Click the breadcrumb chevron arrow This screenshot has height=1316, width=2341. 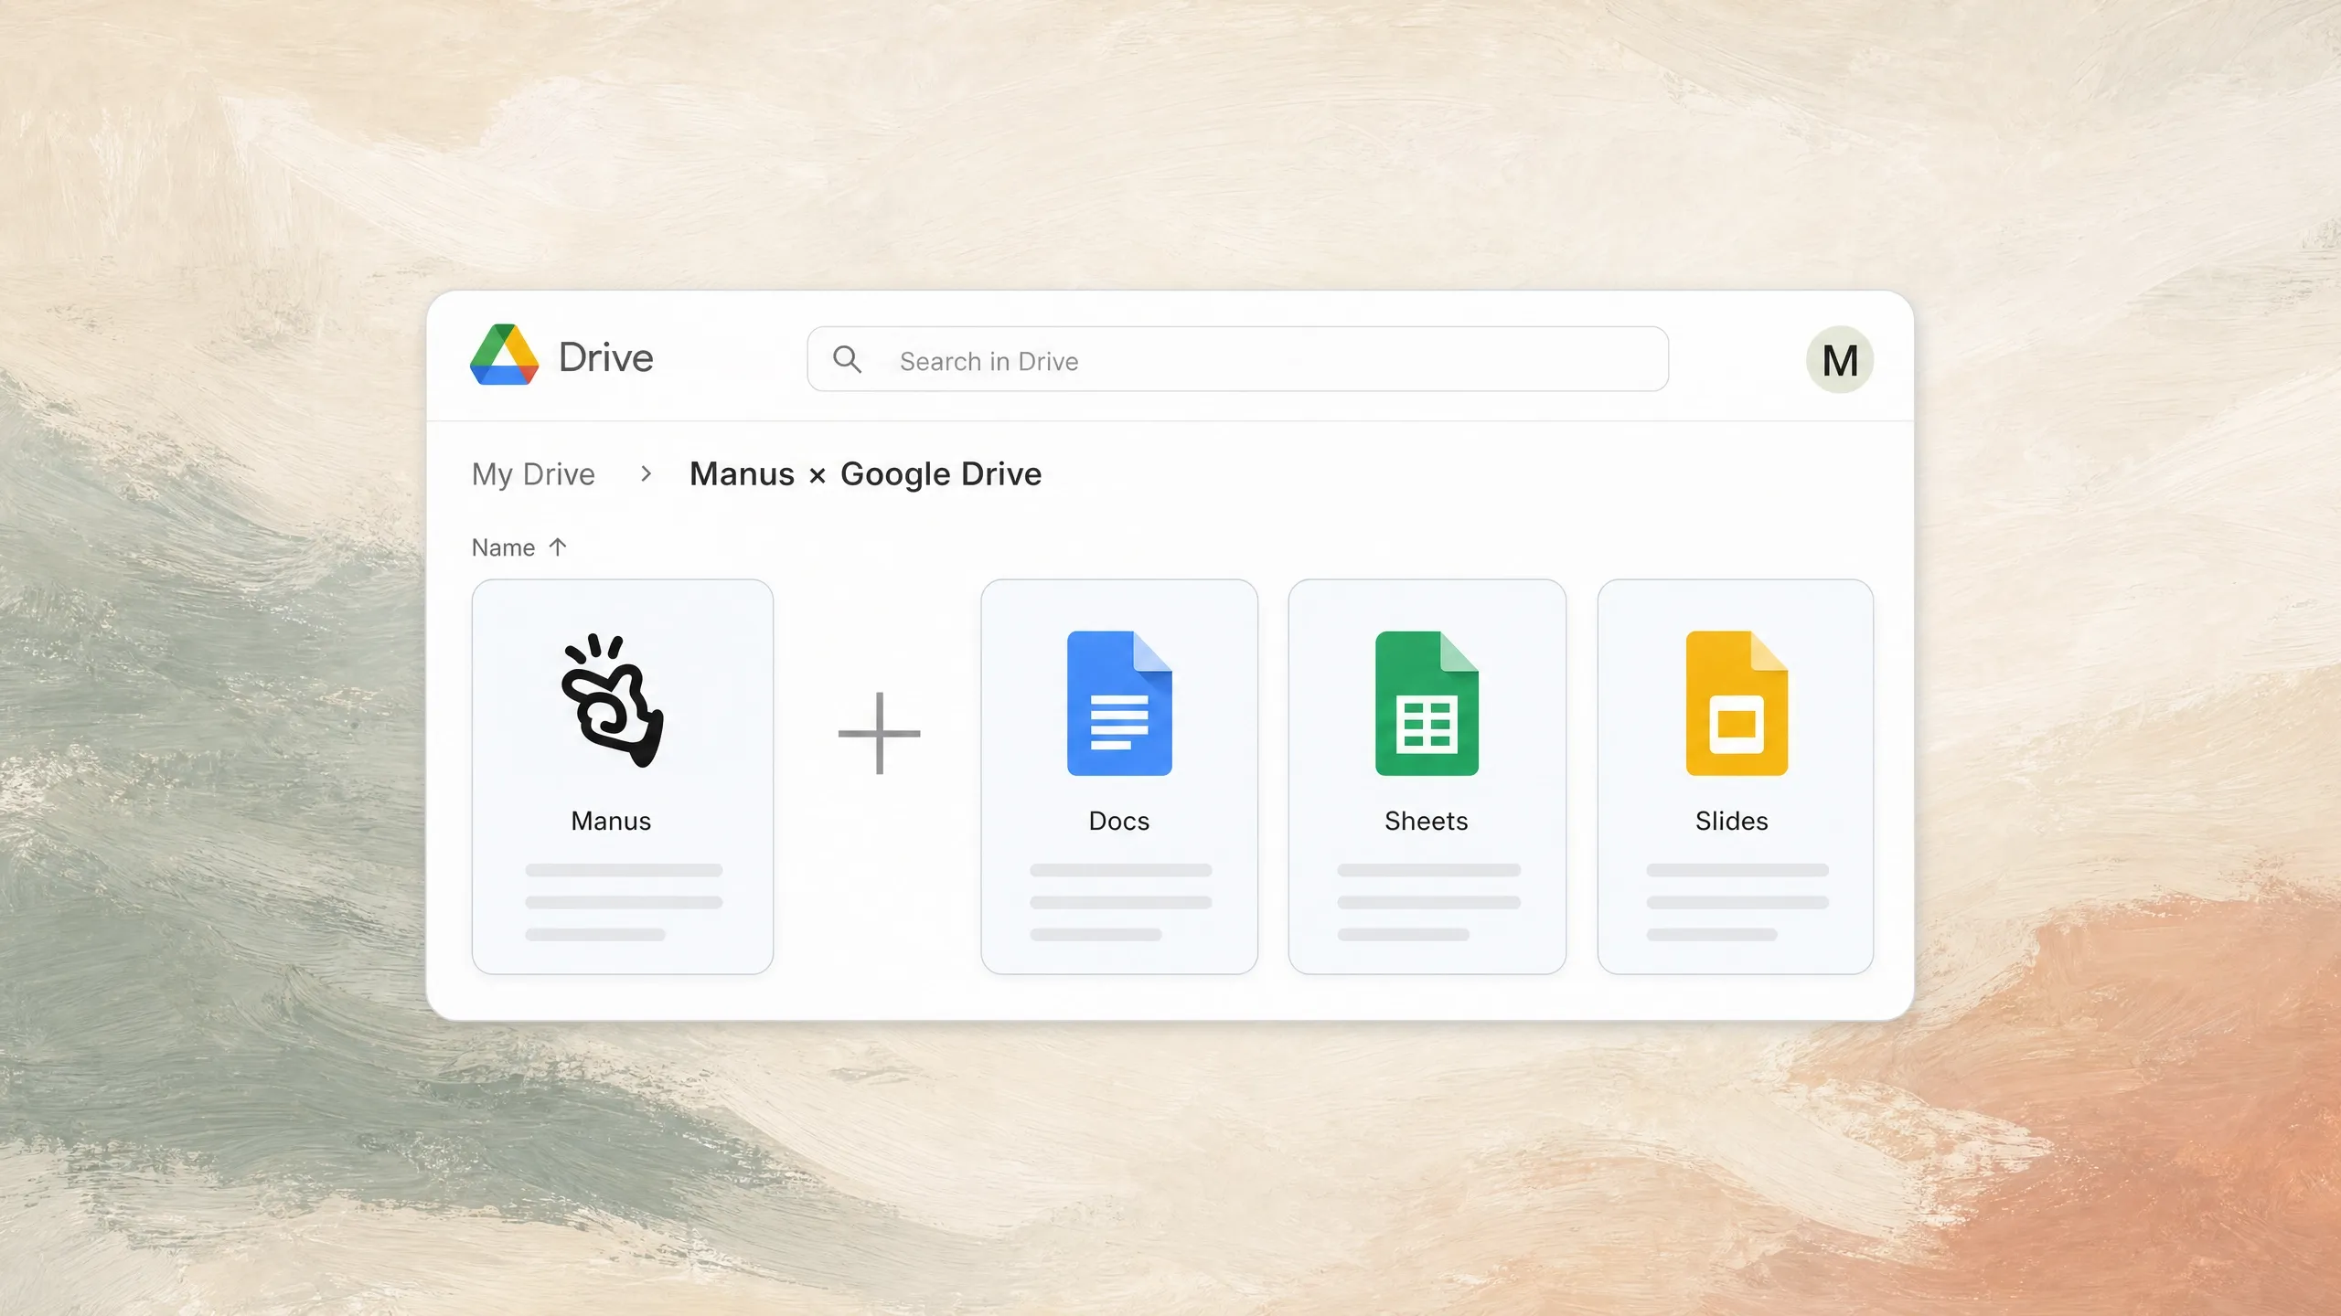[646, 473]
